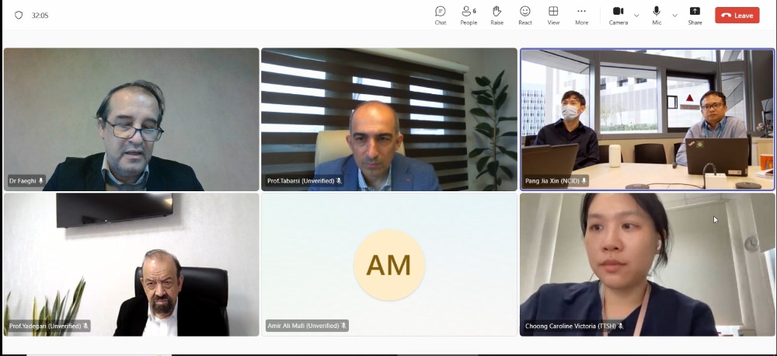Open the Chat panel
Viewport: 777px width, 356px height.
click(440, 16)
